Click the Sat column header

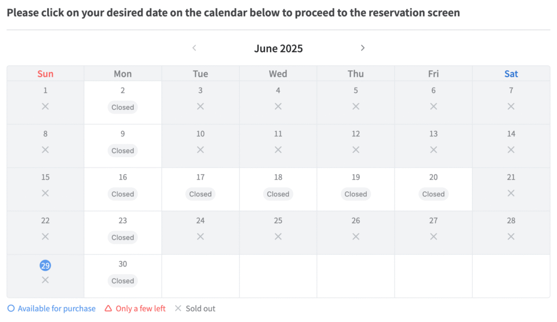(511, 73)
